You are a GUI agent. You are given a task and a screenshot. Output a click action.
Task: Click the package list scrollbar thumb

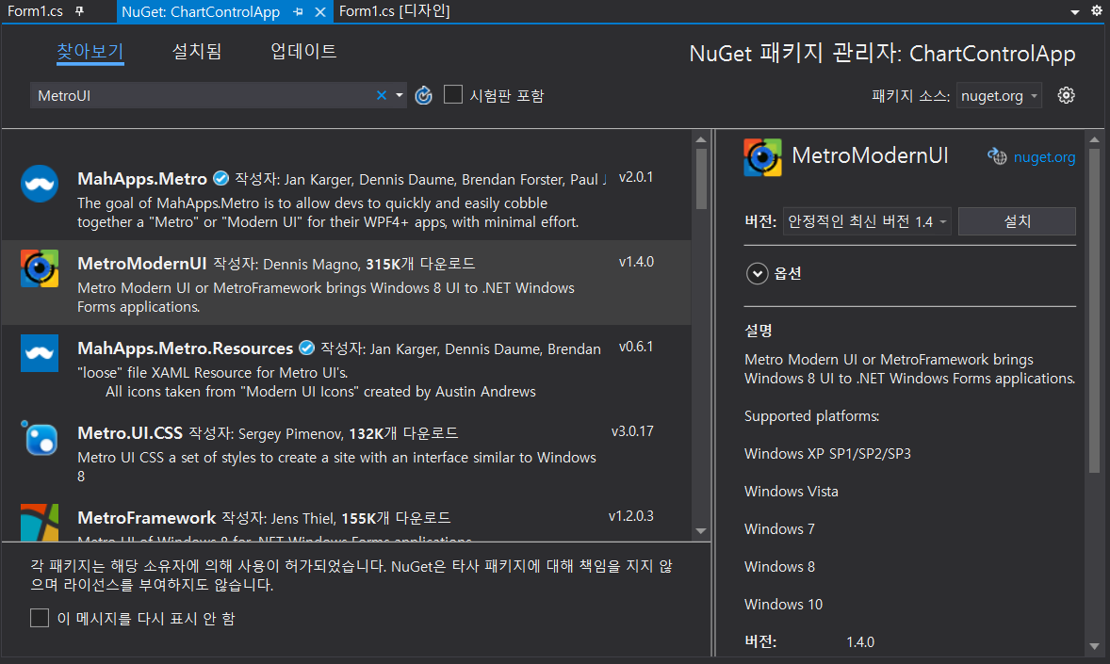coord(702,178)
